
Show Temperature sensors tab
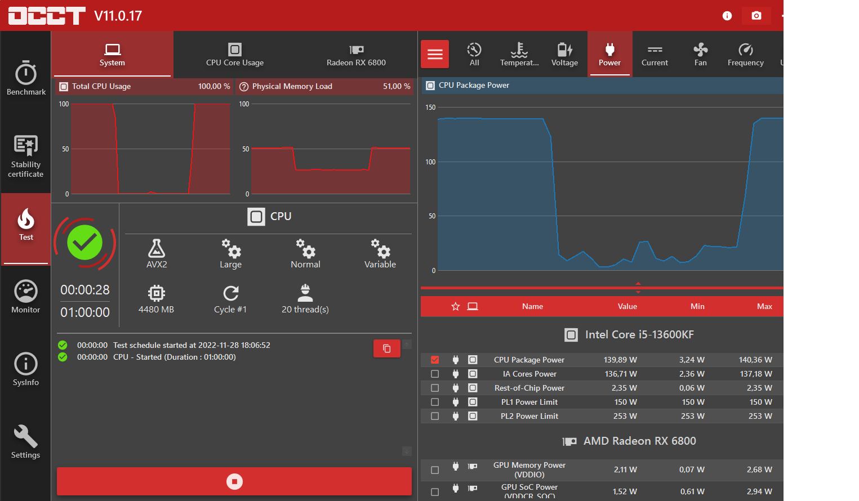pos(519,55)
